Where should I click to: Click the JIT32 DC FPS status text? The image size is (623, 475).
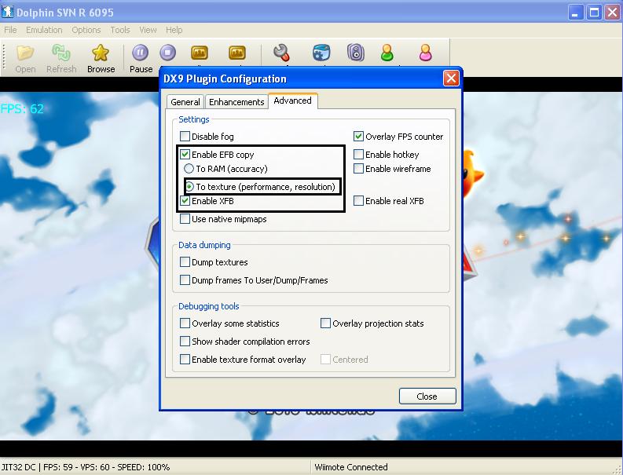pyautogui.click(x=86, y=467)
